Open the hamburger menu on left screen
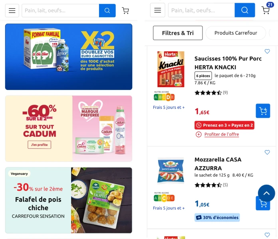278x239 pixels. tap(12, 11)
